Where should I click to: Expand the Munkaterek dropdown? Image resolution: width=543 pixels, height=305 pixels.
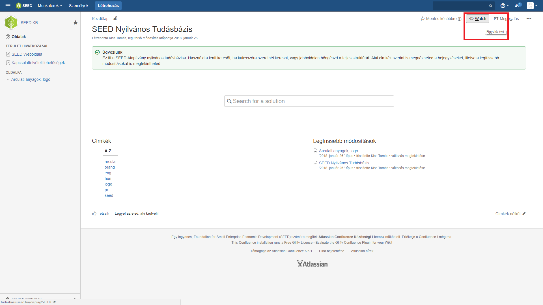[x=50, y=6]
